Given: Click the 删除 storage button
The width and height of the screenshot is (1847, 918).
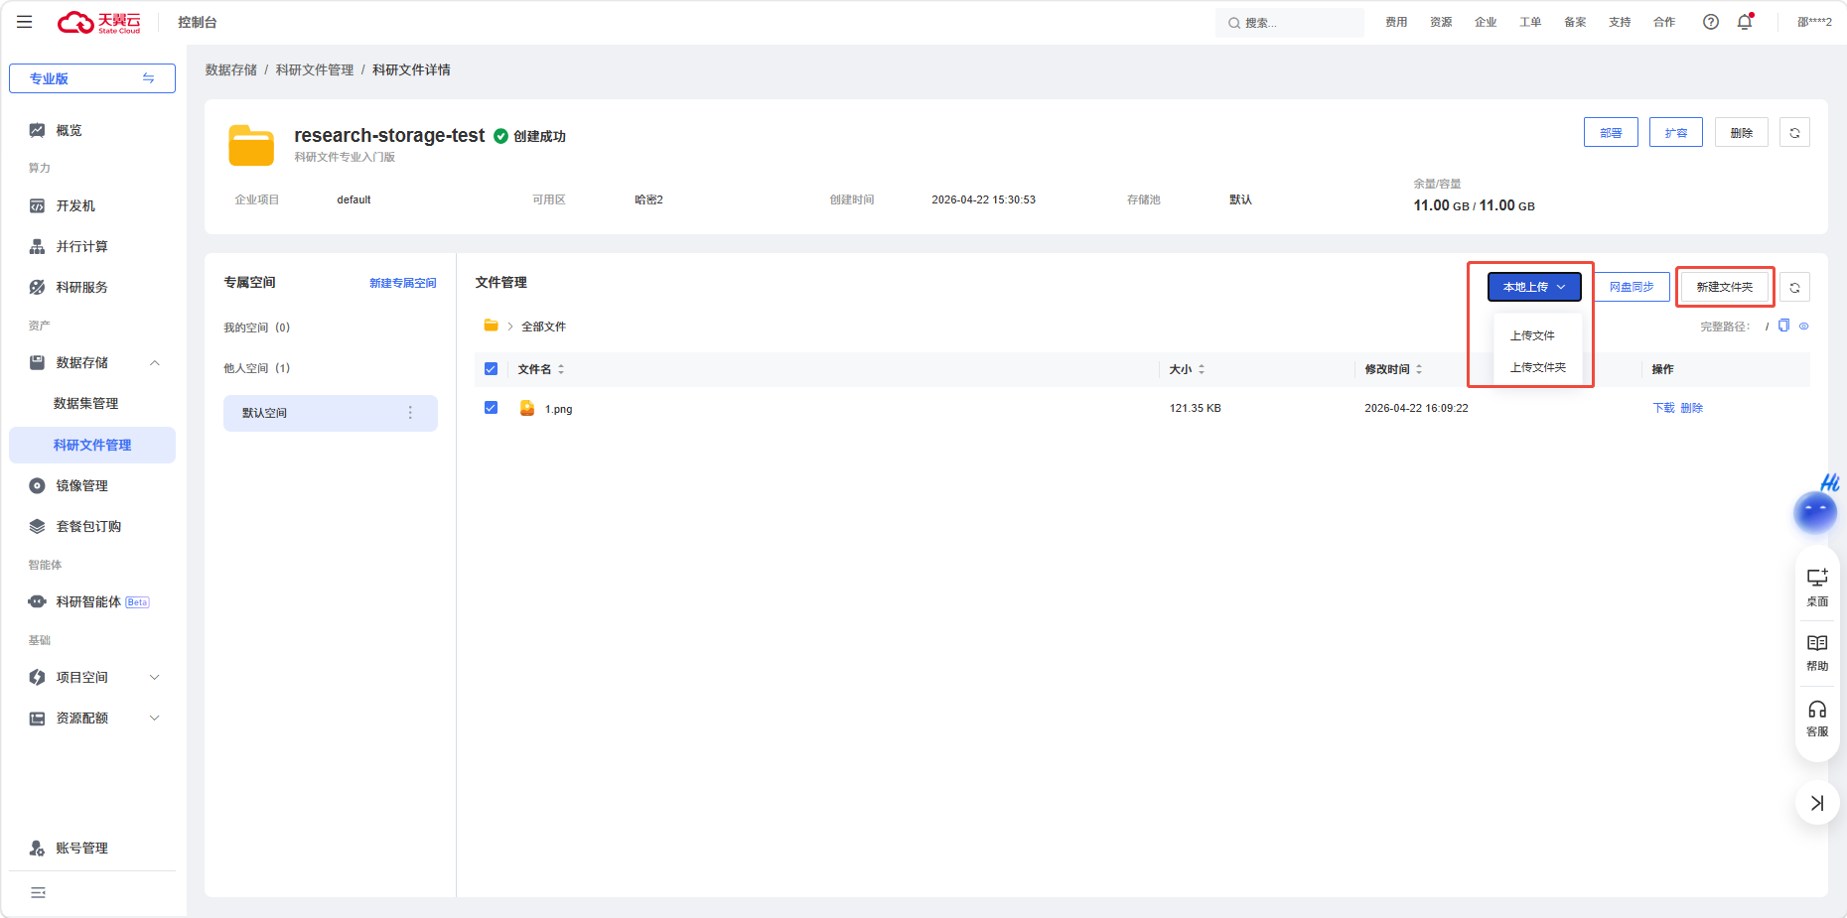Looking at the screenshot, I should (x=1742, y=133).
